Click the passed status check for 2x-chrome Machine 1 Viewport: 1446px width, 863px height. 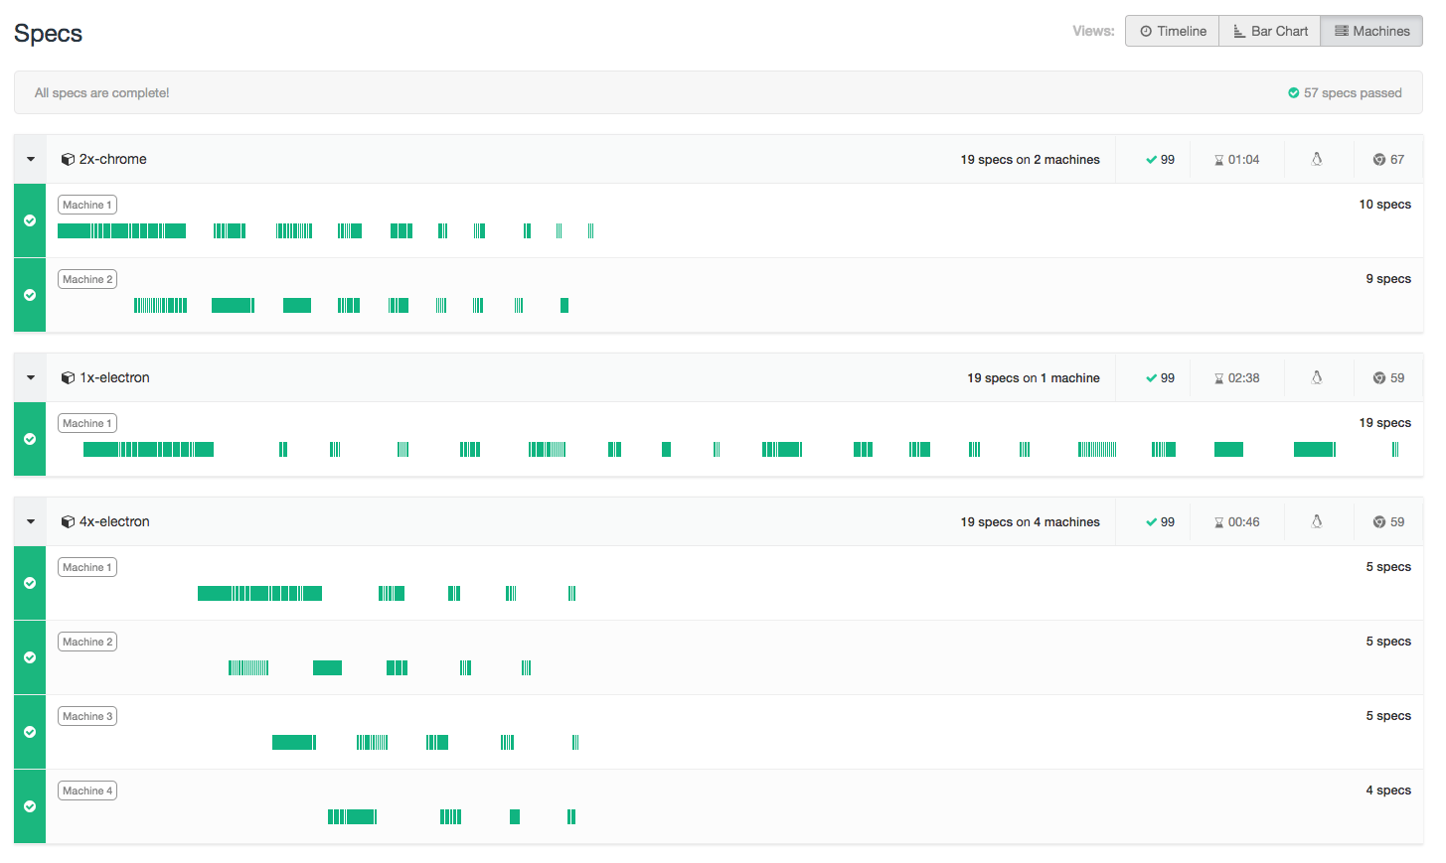(30, 220)
